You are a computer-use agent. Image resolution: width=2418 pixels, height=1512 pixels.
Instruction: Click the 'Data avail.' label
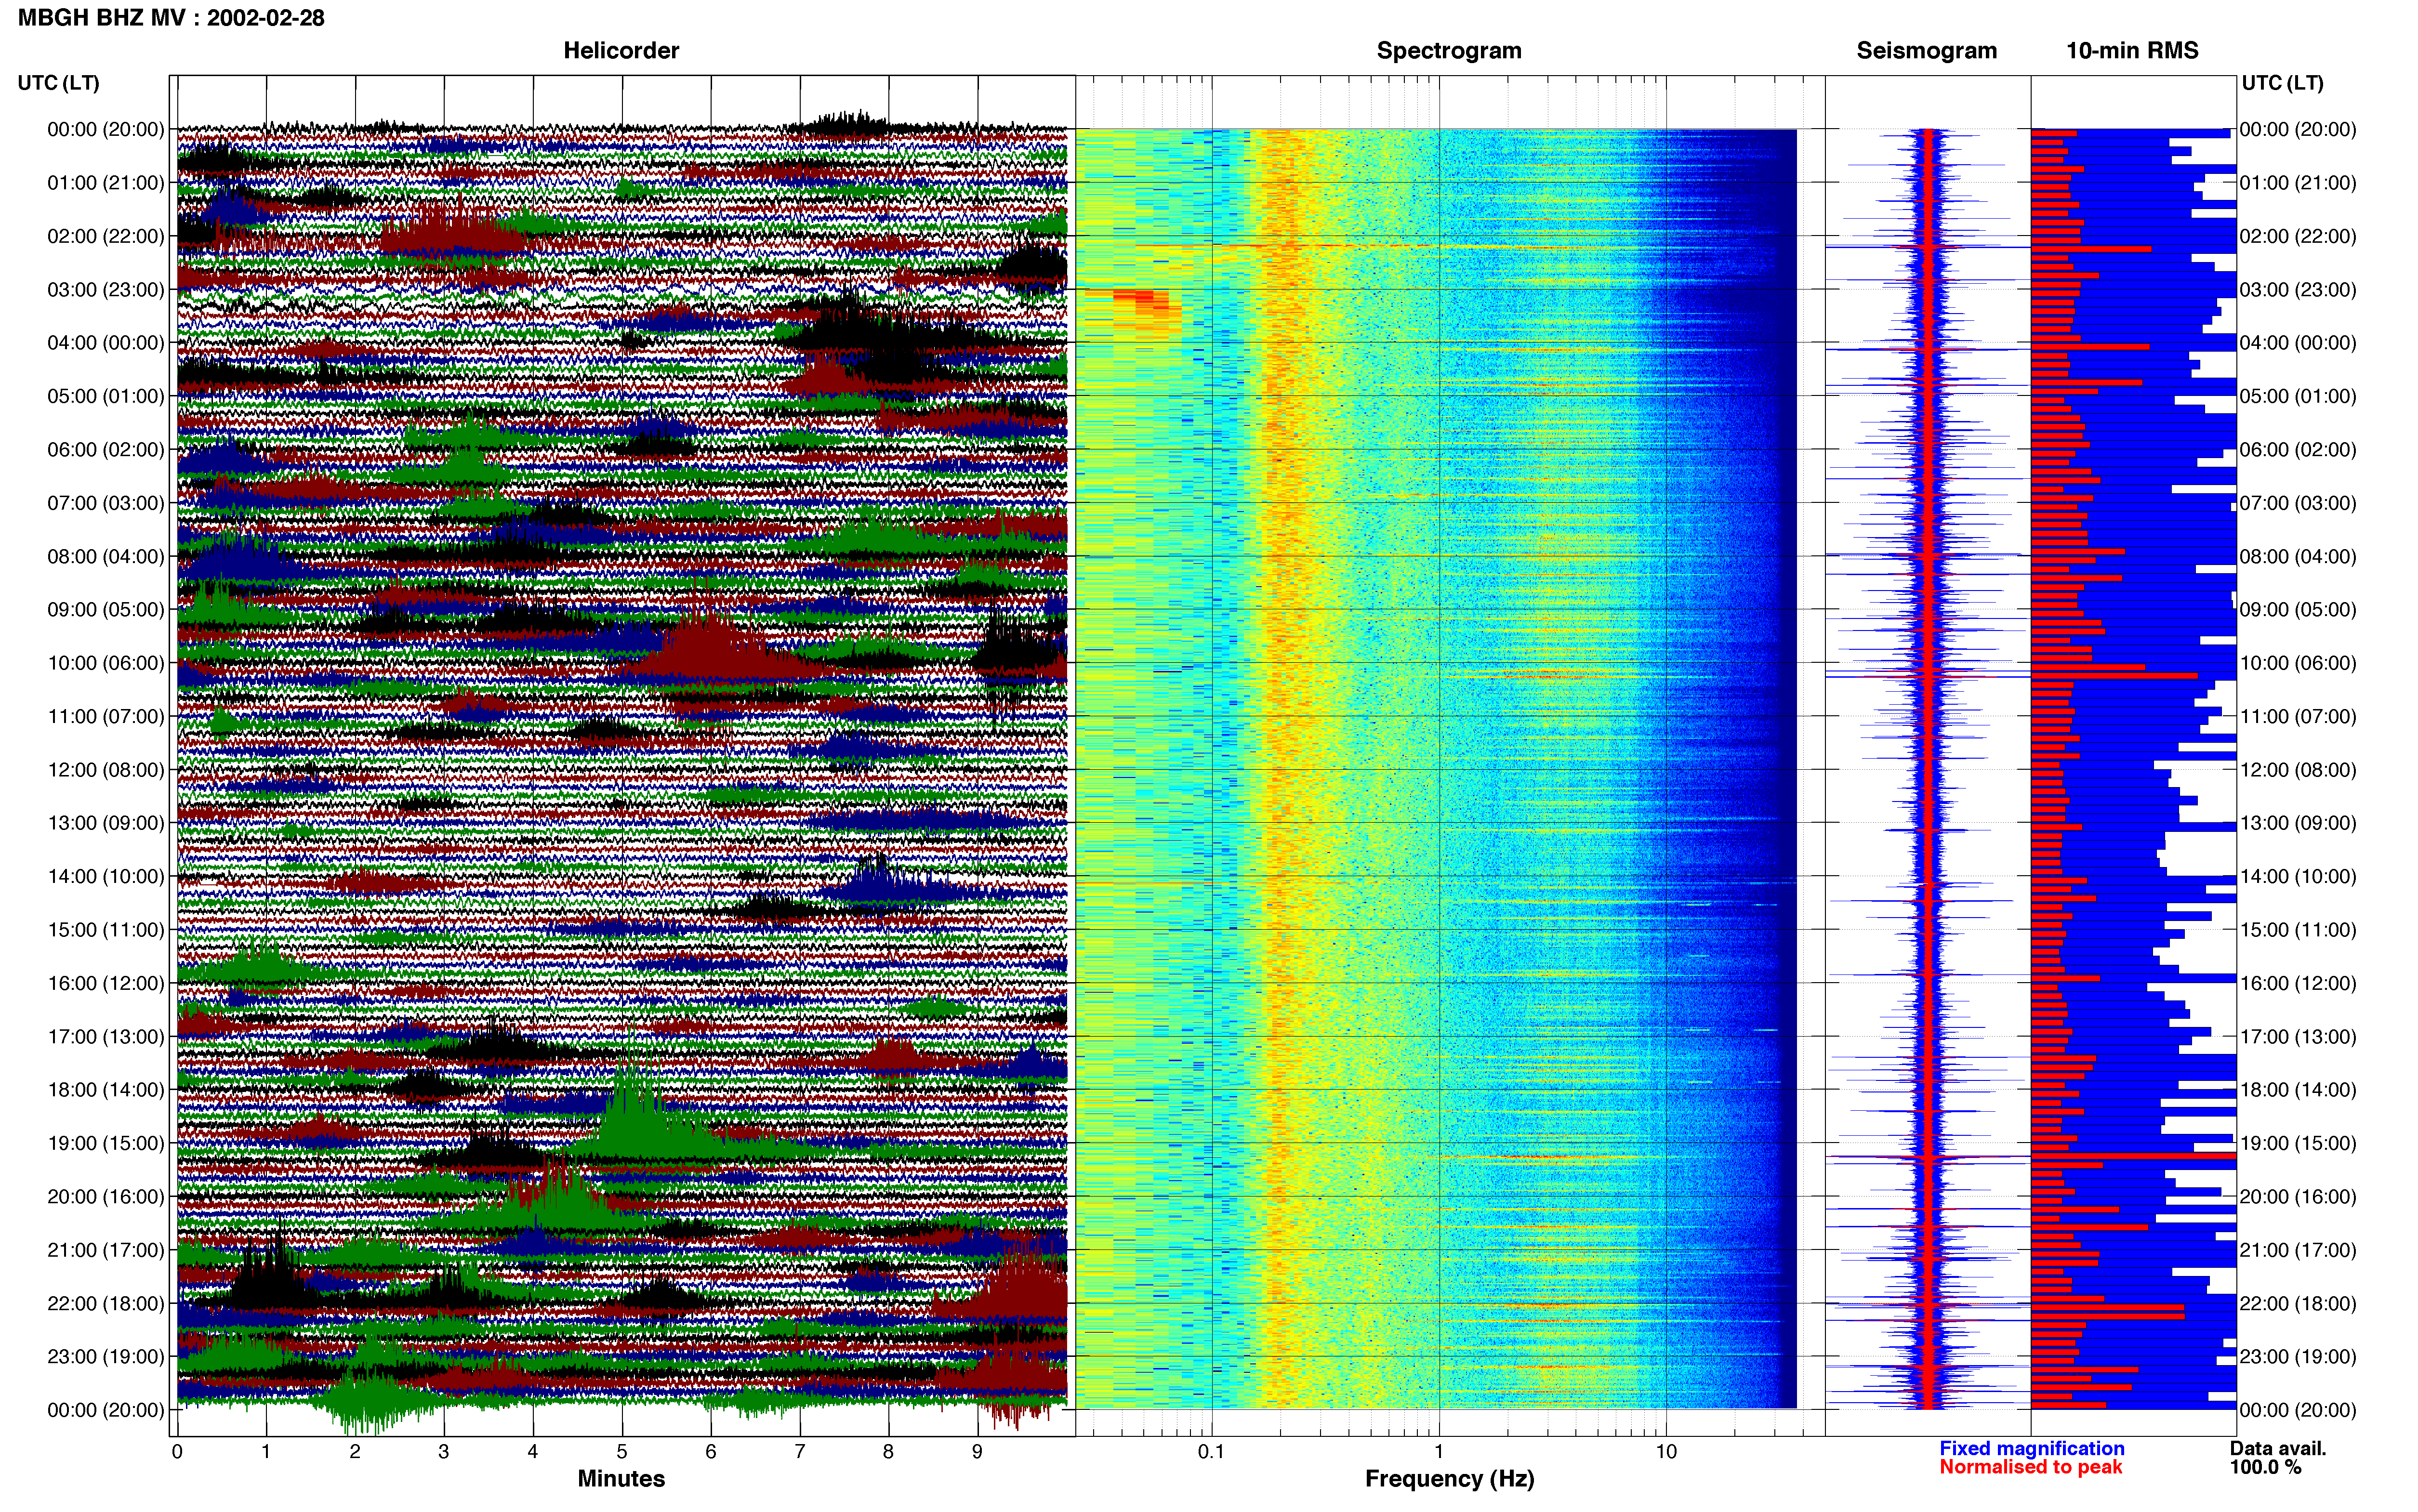(x=2278, y=1448)
